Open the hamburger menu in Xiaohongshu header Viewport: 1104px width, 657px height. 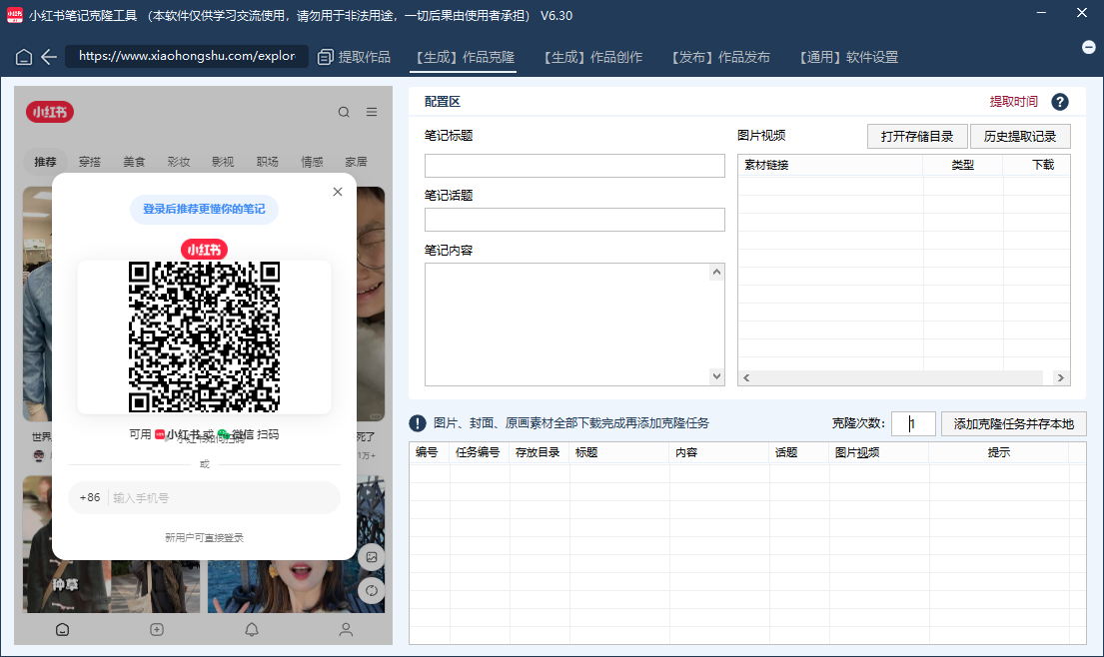(x=372, y=113)
